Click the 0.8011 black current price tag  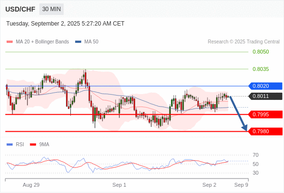point(265,96)
